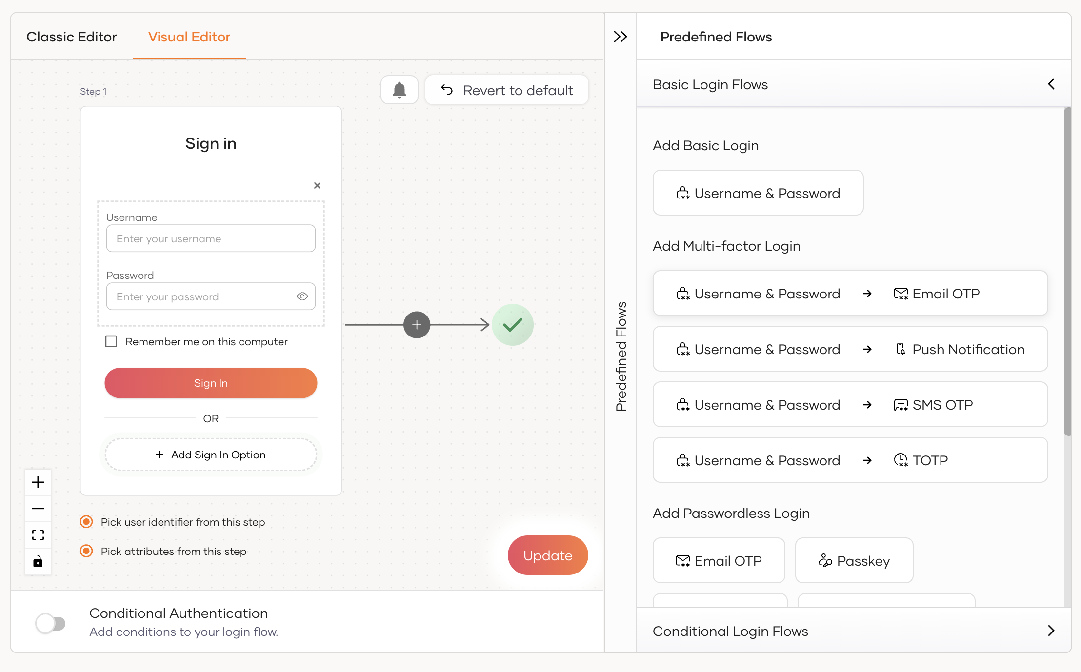The width and height of the screenshot is (1081, 672).
Task: Click the Step 1 label
Action: click(x=93, y=91)
